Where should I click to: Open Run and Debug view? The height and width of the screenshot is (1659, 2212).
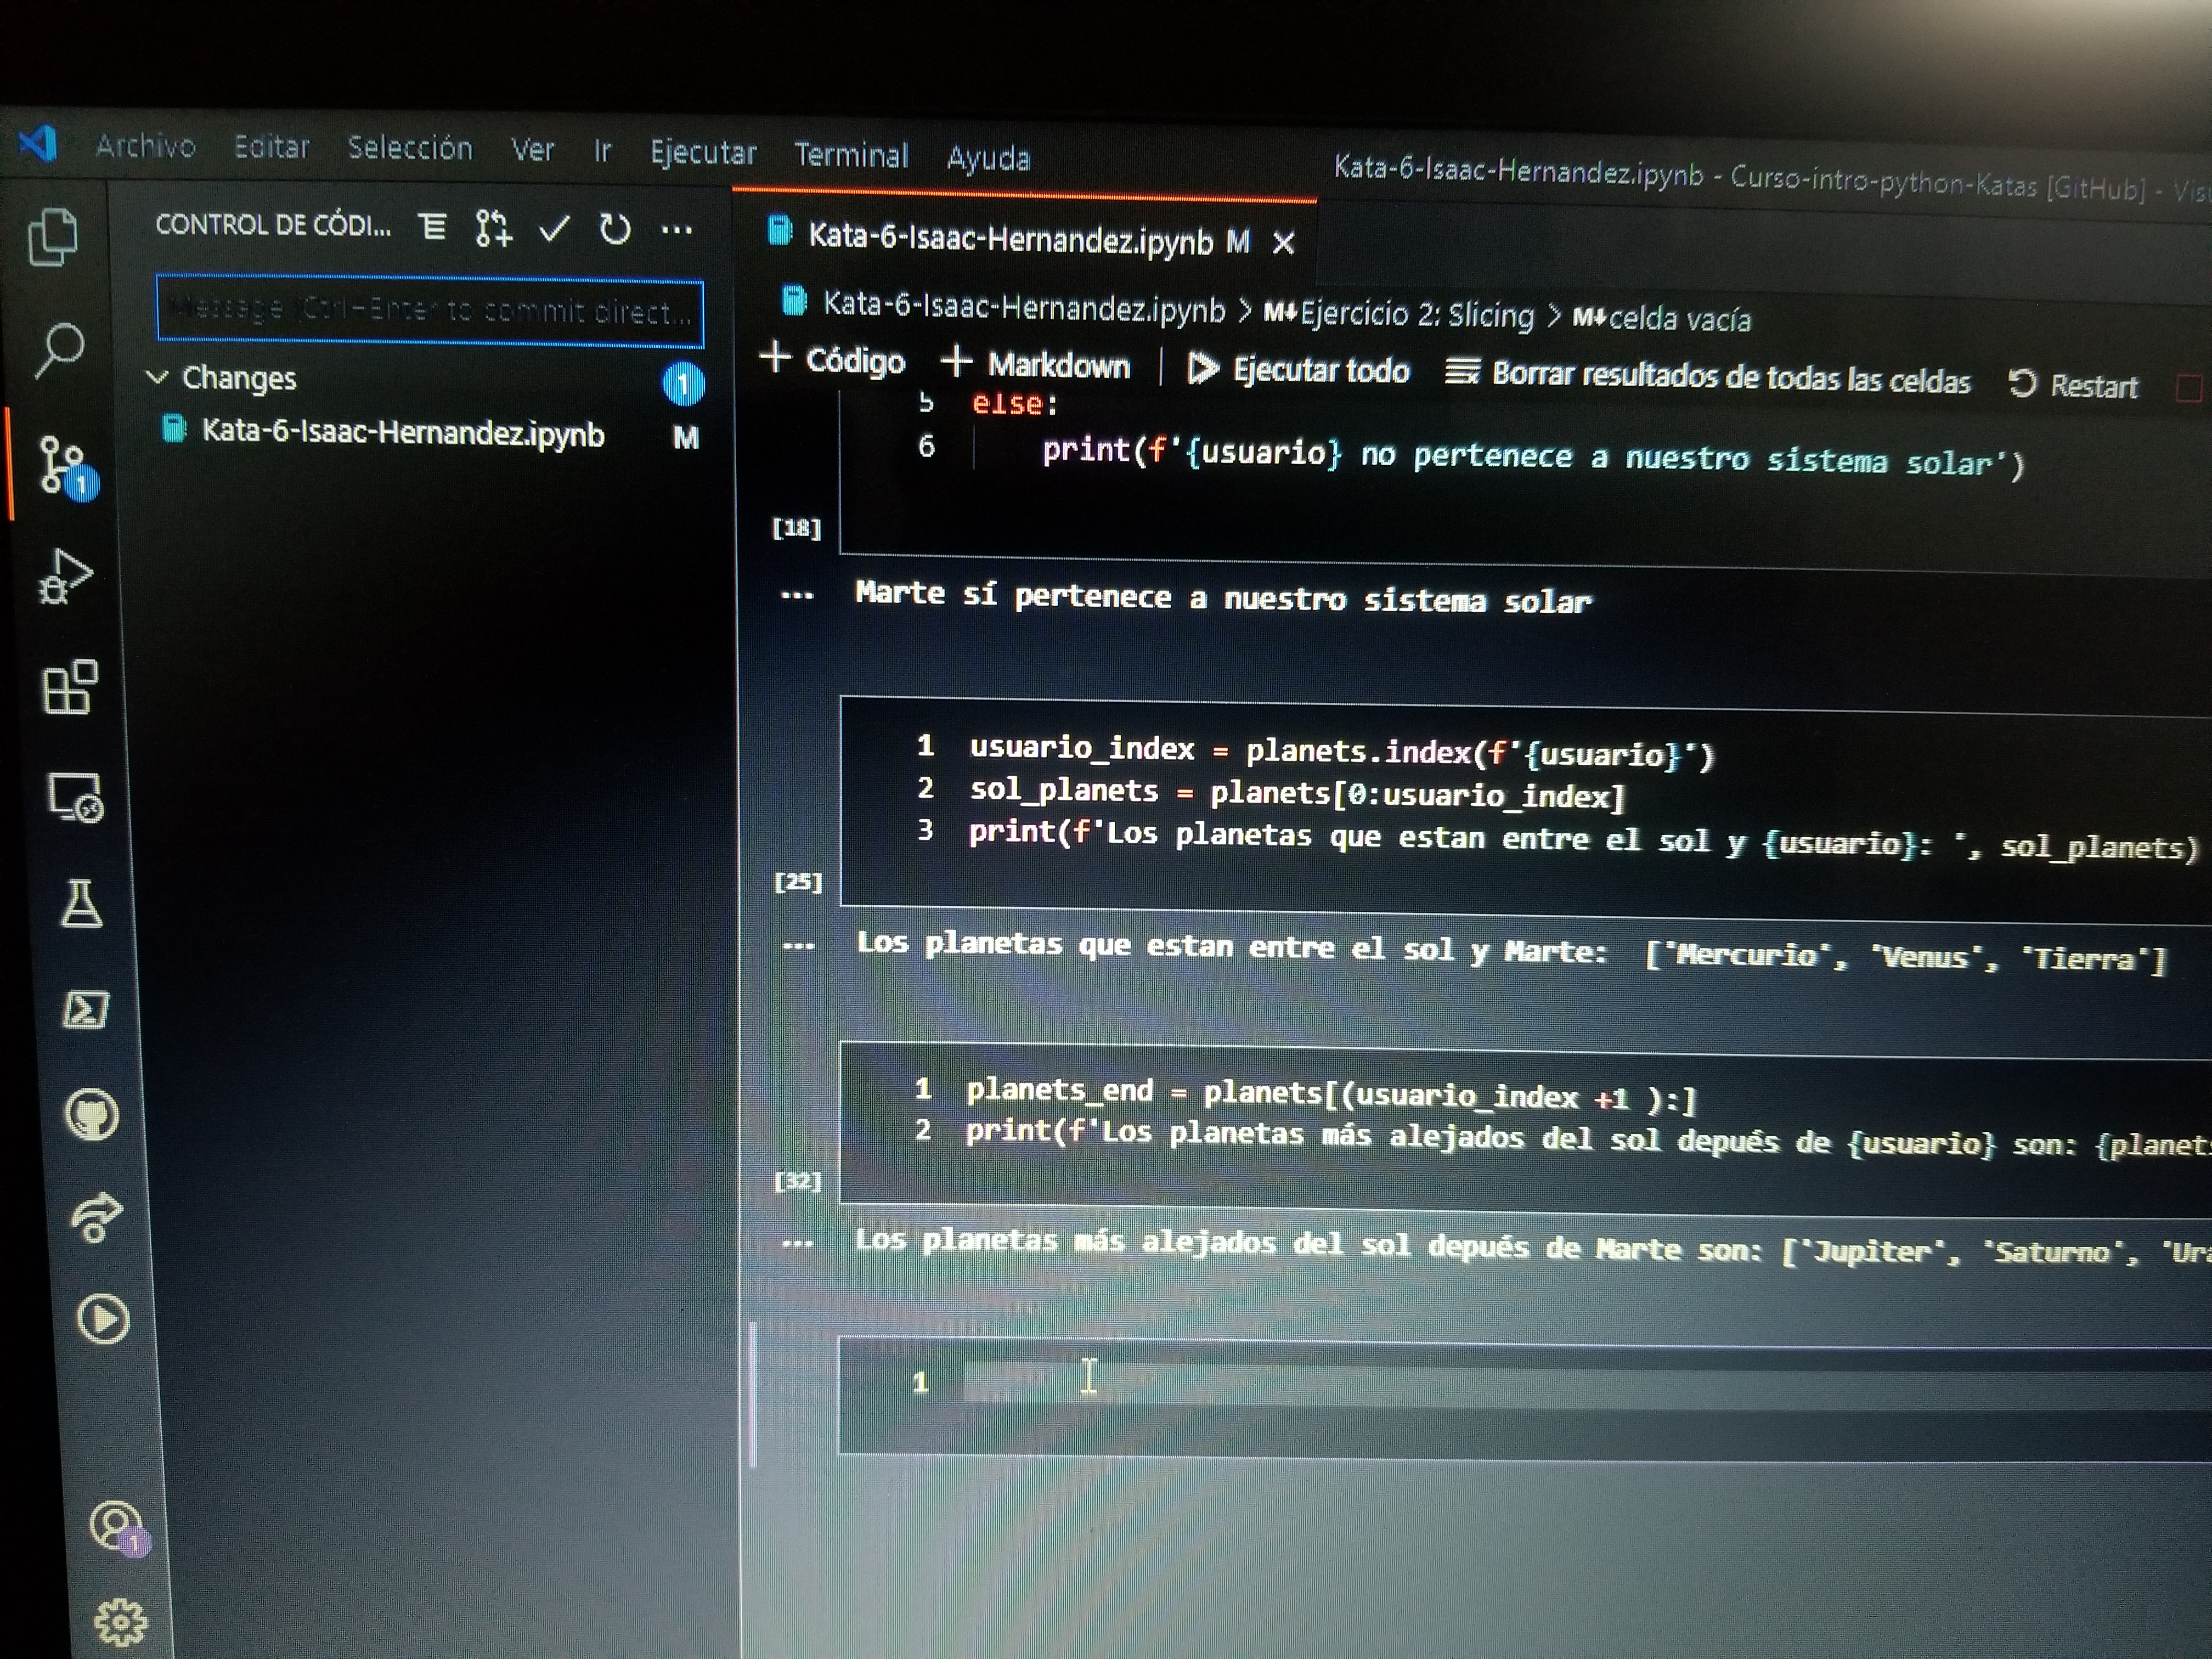65,577
